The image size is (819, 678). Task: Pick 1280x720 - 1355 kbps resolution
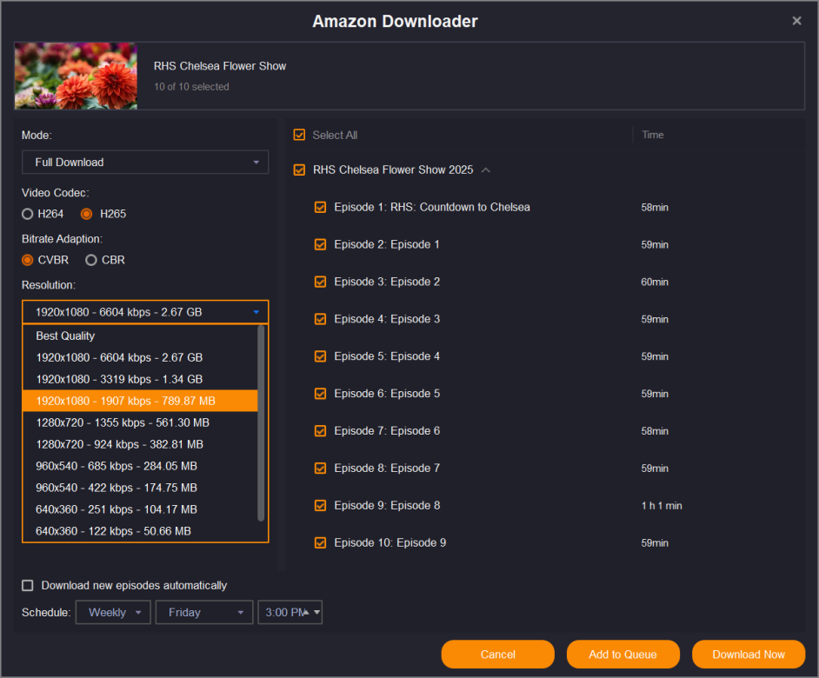tap(122, 422)
